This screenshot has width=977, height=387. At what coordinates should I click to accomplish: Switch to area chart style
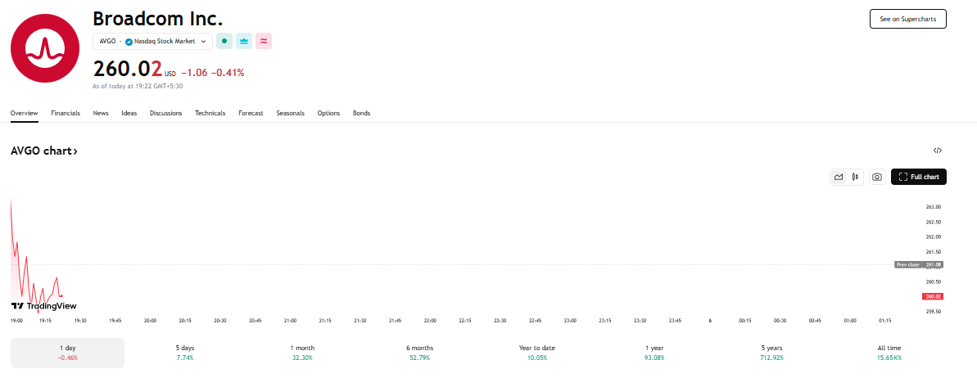click(839, 178)
